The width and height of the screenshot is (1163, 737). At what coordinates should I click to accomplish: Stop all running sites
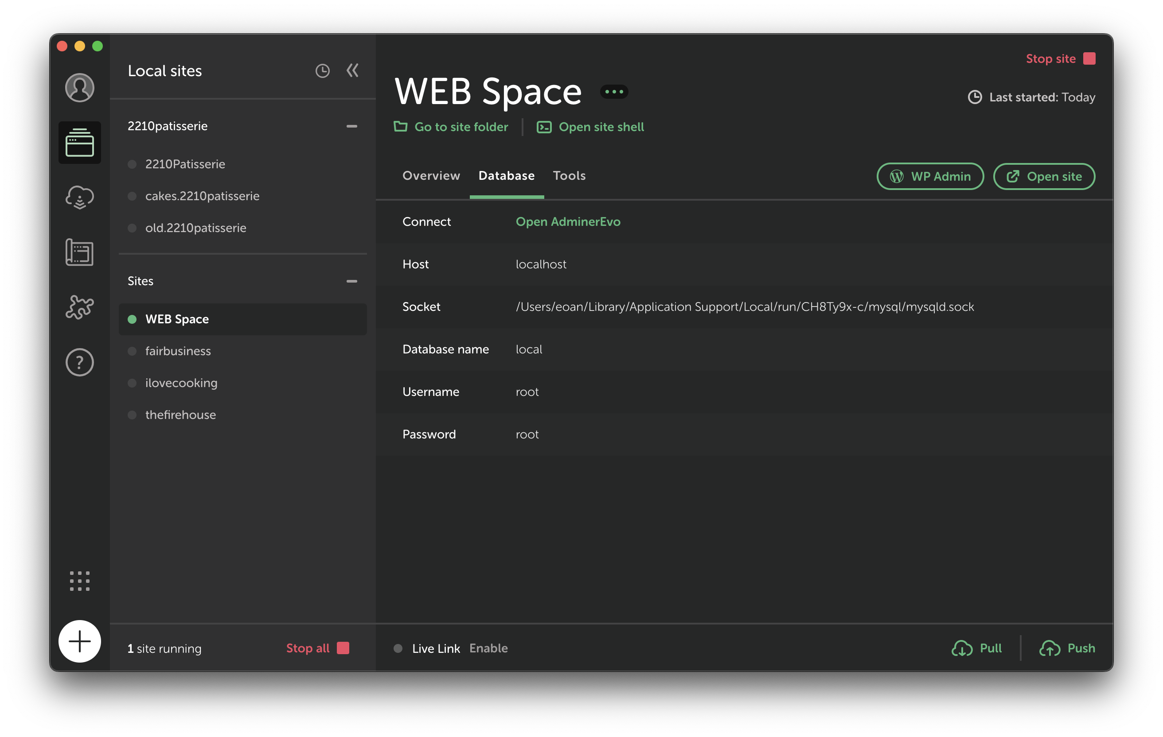tap(317, 648)
